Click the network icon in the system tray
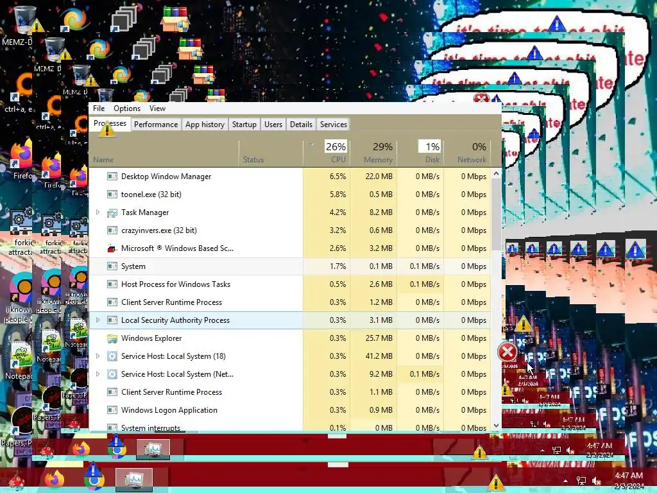This screenshot has width=657, height=493. tap(581, 481)
